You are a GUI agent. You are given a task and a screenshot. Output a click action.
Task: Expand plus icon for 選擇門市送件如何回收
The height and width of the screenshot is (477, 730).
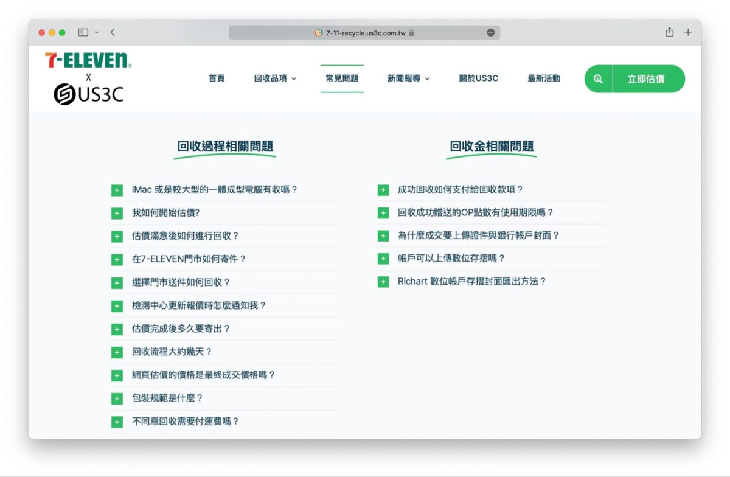point(117,283)
